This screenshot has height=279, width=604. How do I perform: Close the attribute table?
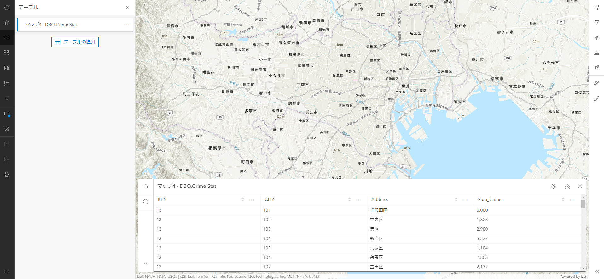(580, 186)
